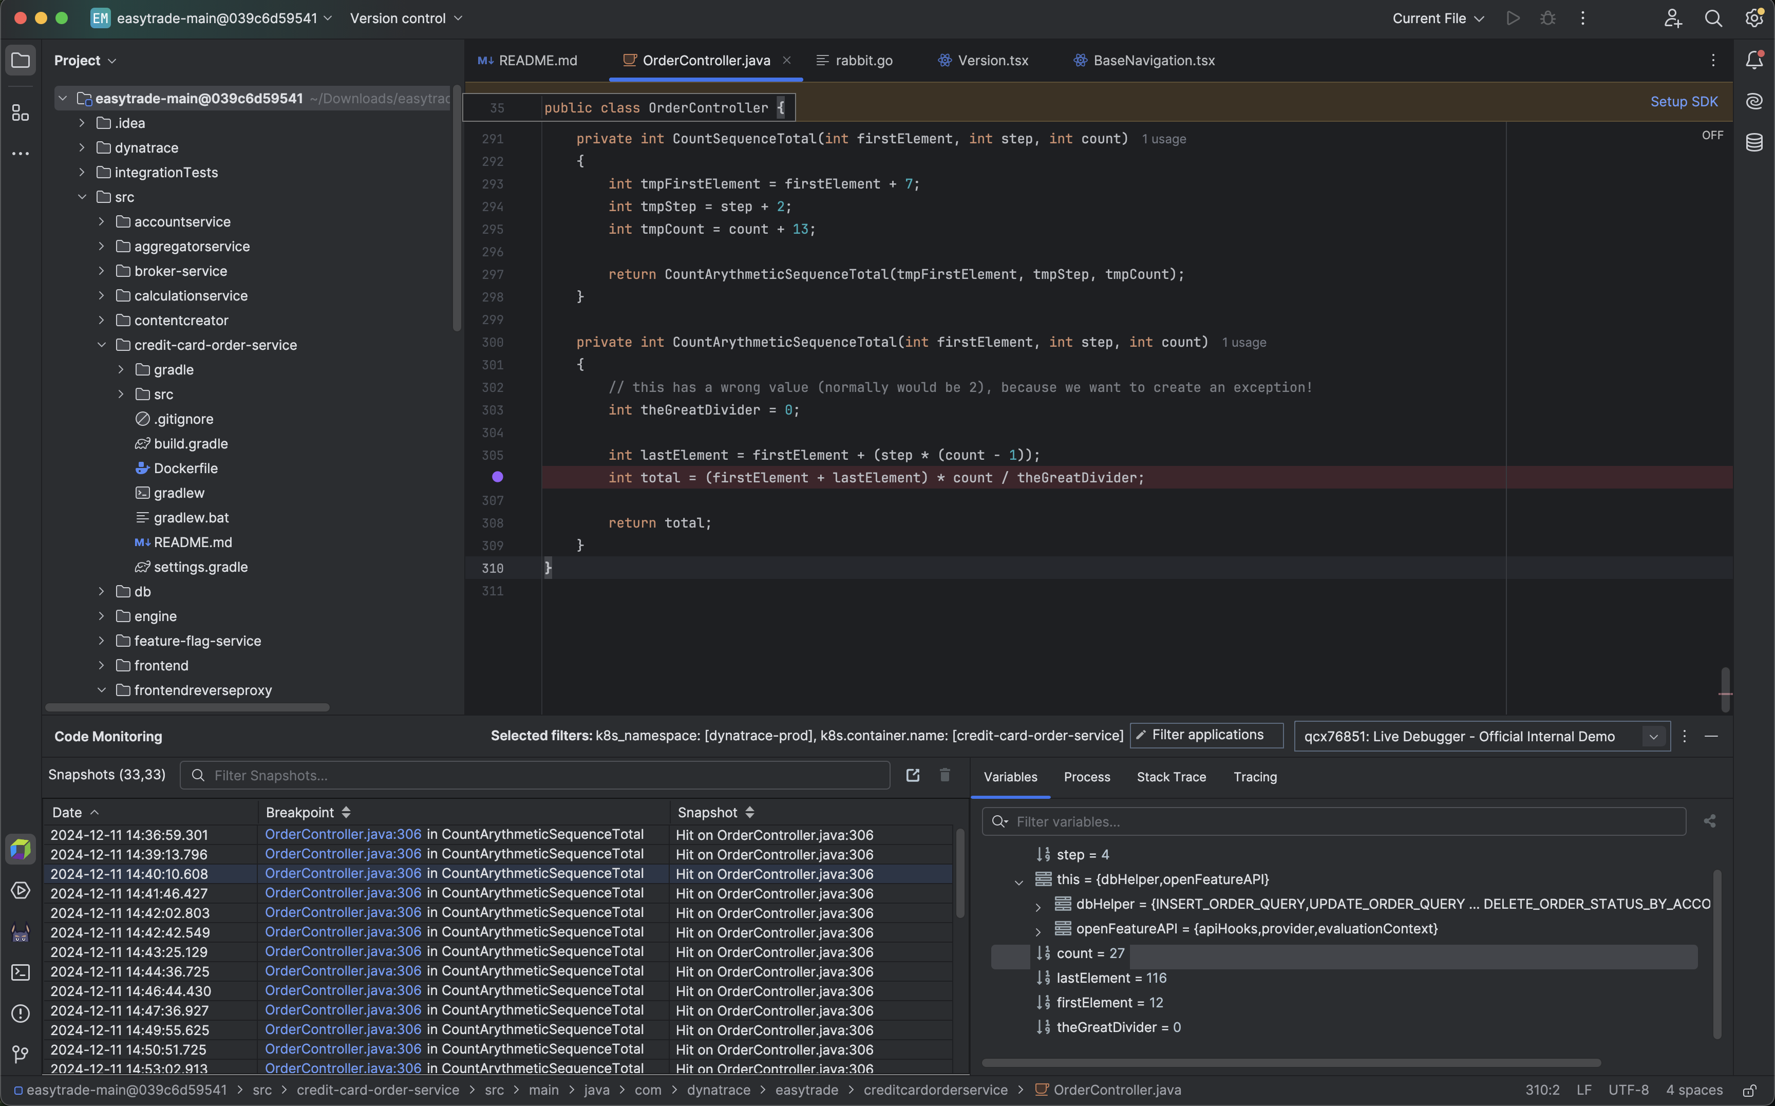The height and width of the screenshot is (1106, 1775).
Task: Toggle the breakpoint on line 306
Action: click(498, 477)
